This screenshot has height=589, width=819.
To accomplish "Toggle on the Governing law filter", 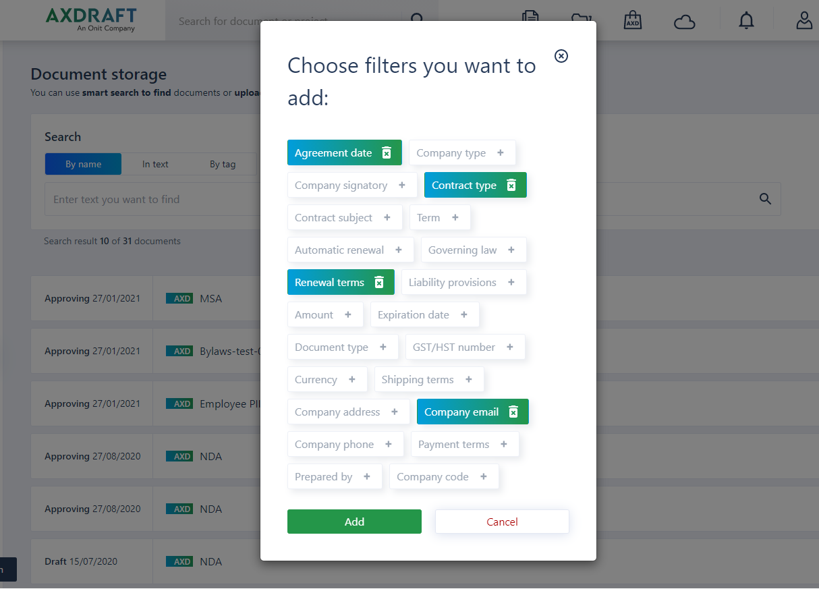I will click(474, 250).
